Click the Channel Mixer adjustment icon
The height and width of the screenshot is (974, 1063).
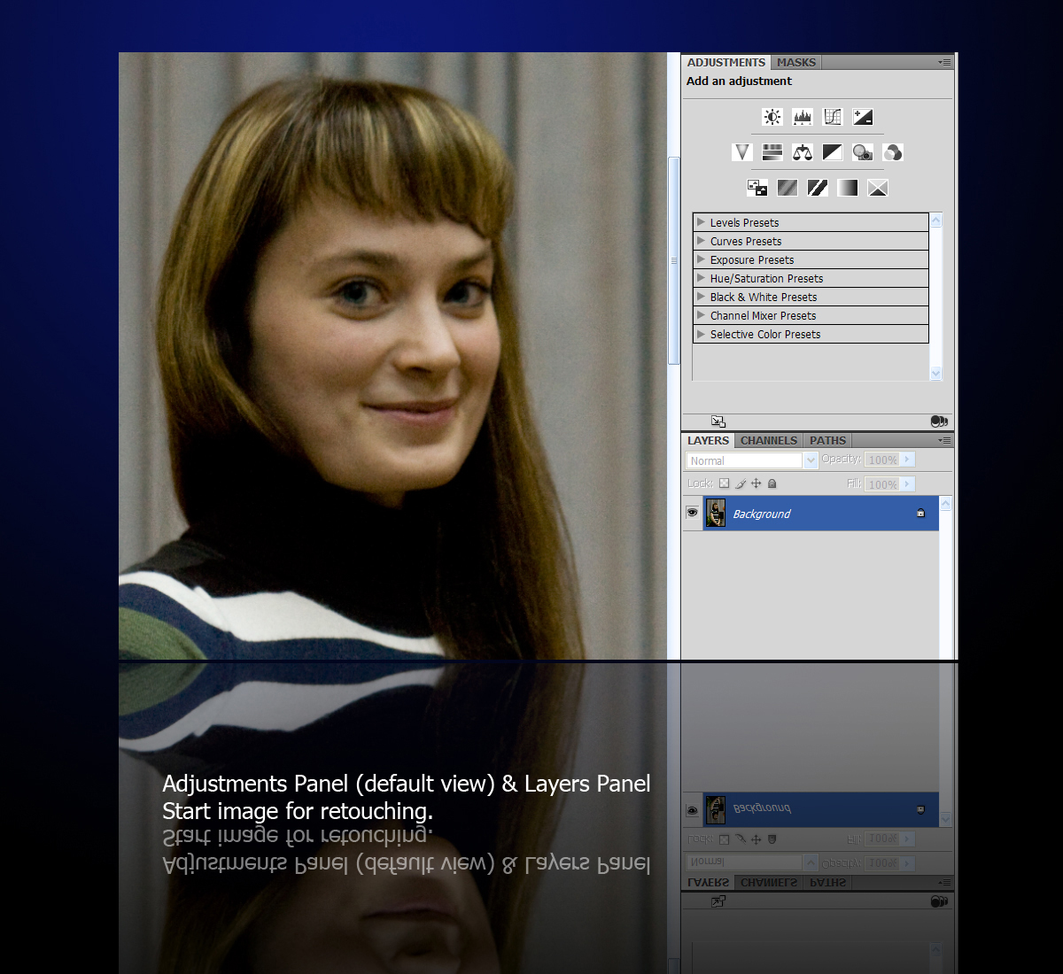(x=893, y=152)
